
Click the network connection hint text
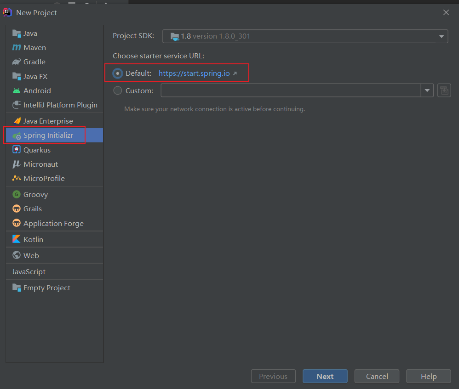click(x=215, y=109)
